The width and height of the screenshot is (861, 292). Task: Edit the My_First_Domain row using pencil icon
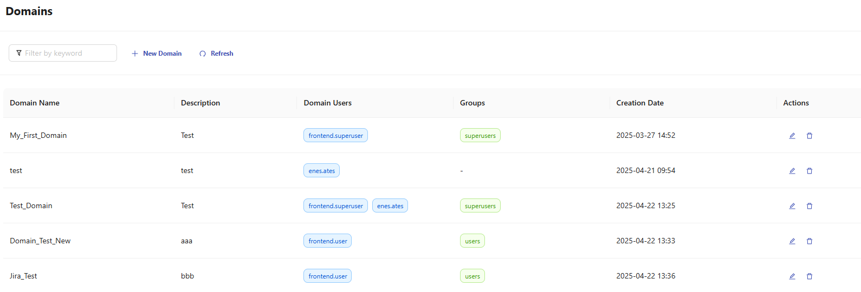pos(792,136)
